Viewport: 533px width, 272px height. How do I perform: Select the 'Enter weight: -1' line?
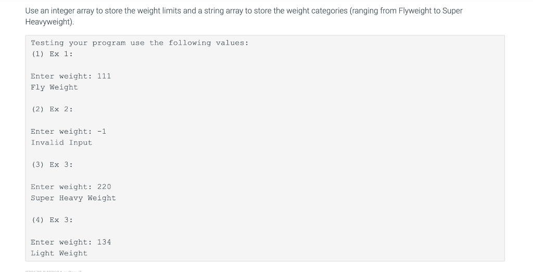pos(68,132)
